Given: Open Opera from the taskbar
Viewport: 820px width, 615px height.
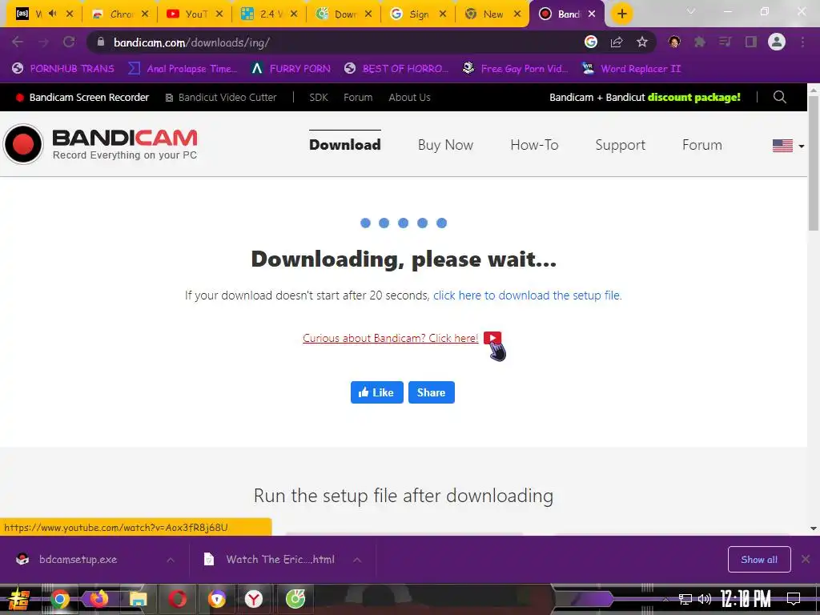Looking at the screenshot, I should point(177,599).
